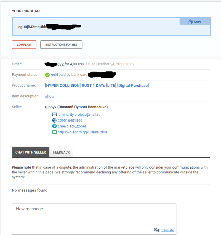Open Telegram link t.me/black_zones

pos(72,126)
